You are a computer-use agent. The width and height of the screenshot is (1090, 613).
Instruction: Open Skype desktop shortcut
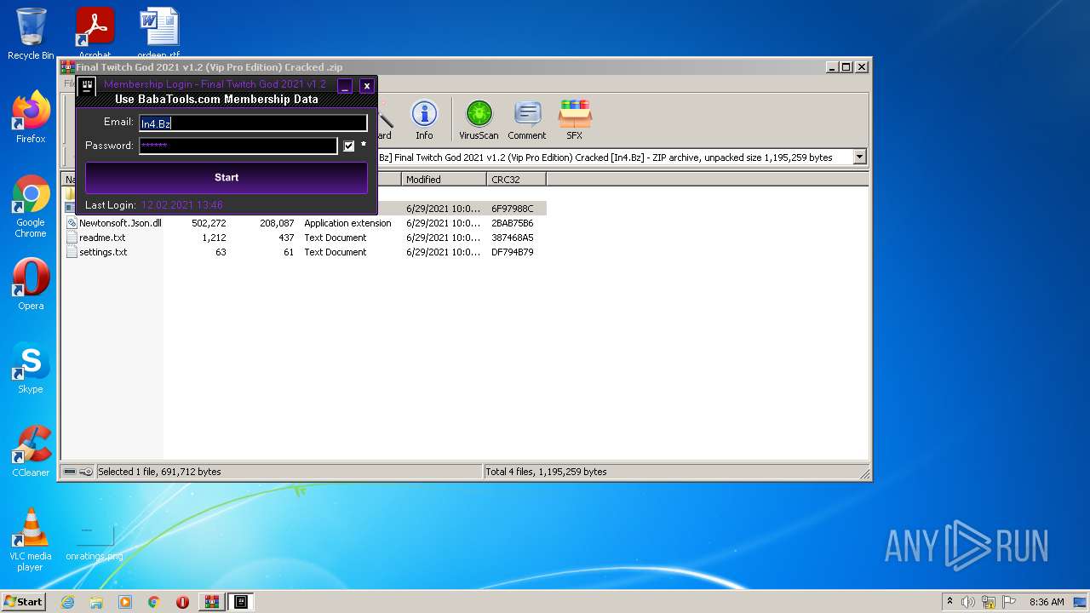click(31, 367)
